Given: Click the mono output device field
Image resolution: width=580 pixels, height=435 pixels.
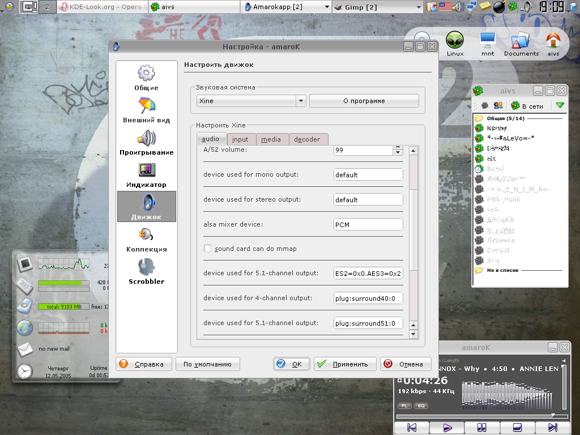Looking at the screenshot, I should tap(368, 174).
